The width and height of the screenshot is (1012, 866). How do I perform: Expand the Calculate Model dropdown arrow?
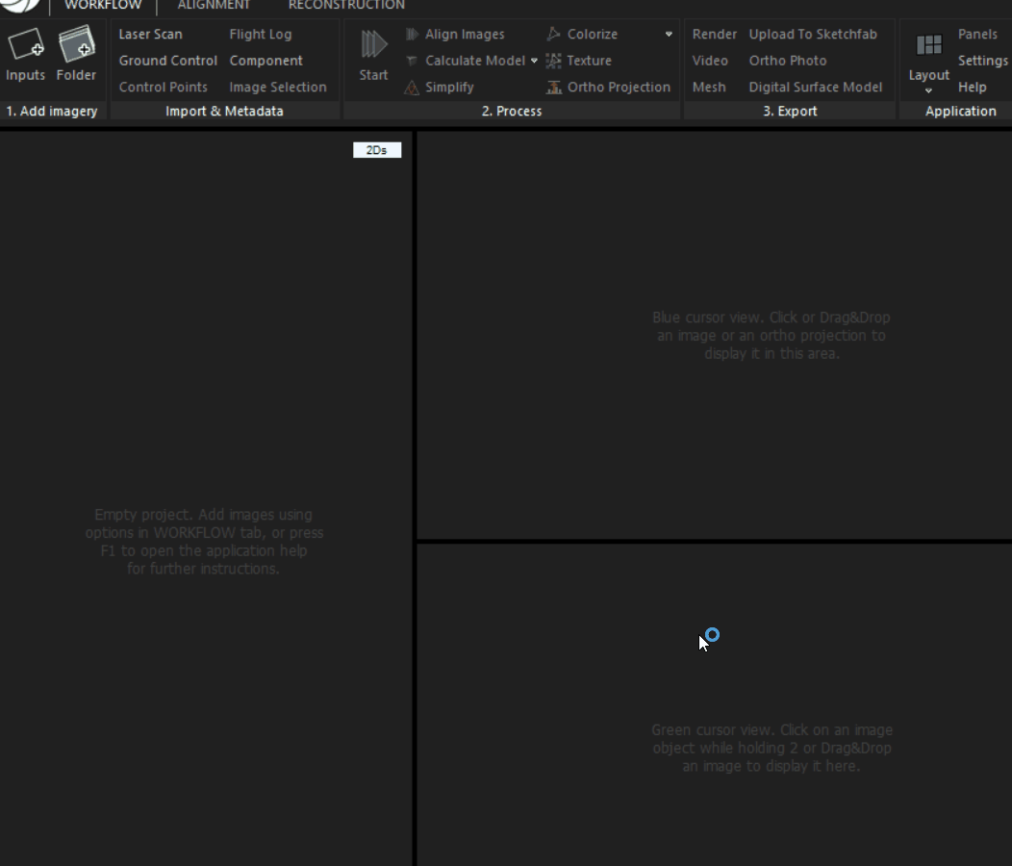[x=534, y=61]
